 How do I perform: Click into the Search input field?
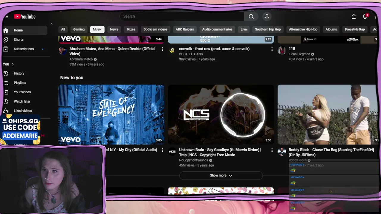tap(182, 16)
